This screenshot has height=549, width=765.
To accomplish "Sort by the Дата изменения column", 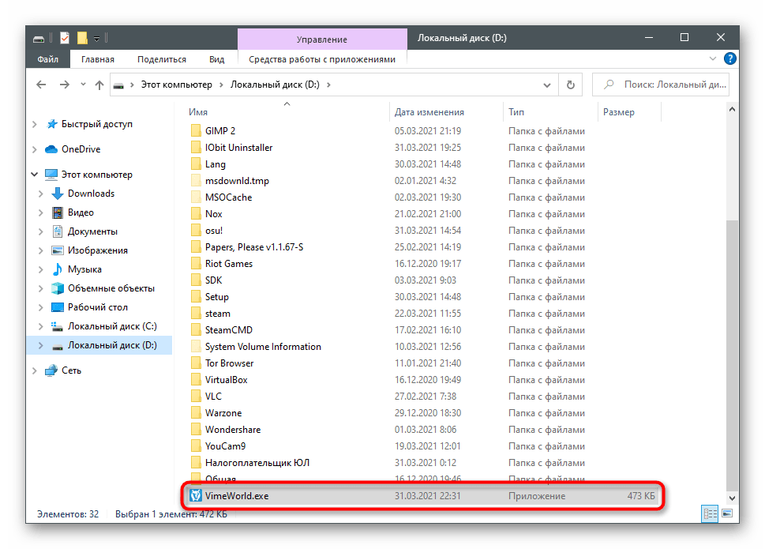I will pos(429,111).
